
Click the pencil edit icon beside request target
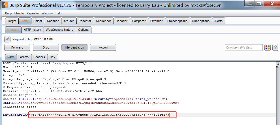7,39
